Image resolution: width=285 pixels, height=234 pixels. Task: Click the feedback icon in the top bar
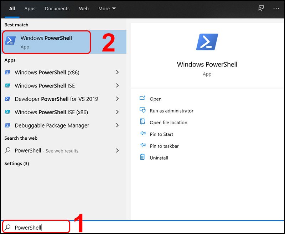[260, 9]
